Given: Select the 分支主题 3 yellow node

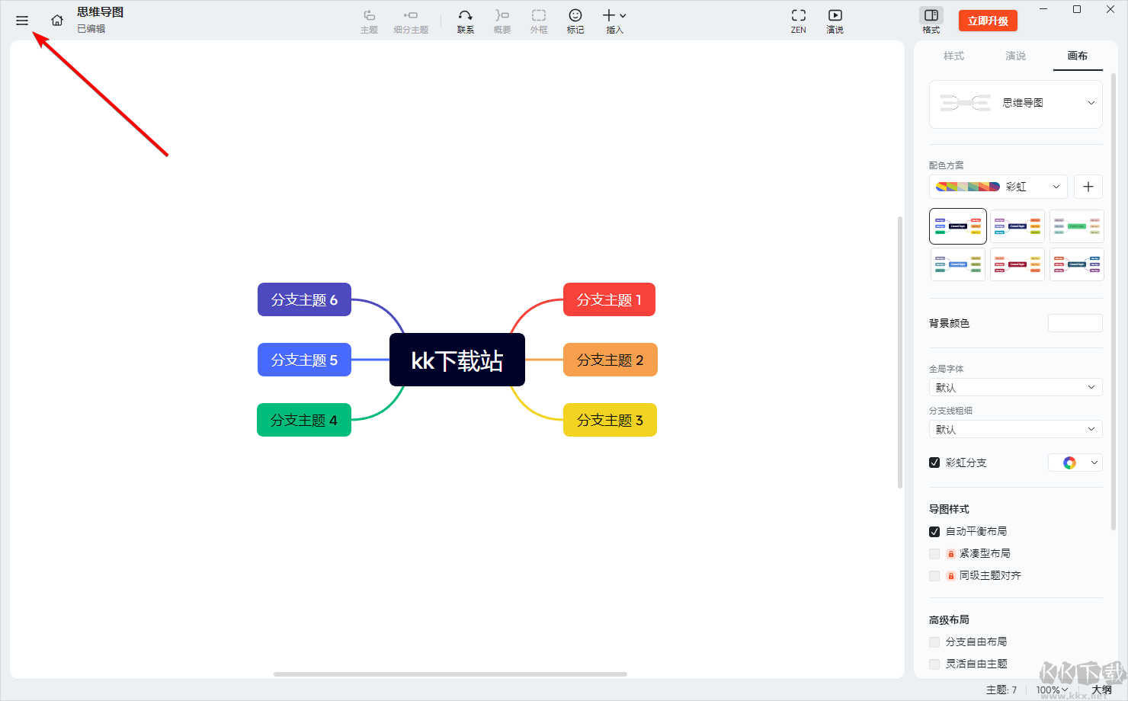Looking at the screenshot, I should tap(610, 420).
